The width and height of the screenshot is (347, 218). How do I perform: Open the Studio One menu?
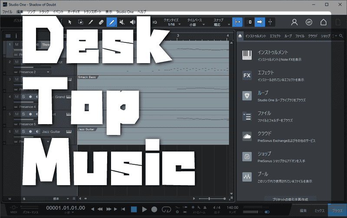point(124,12)
